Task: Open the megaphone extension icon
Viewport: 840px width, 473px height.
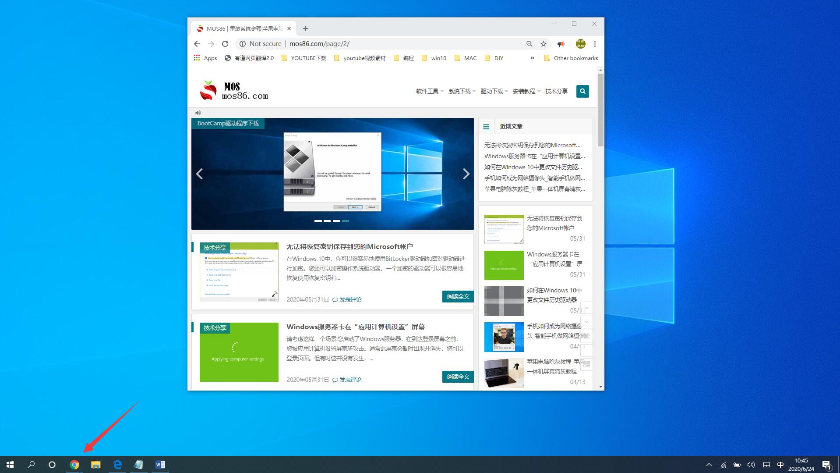Action: pyautogui.click(x=561, y=44)
